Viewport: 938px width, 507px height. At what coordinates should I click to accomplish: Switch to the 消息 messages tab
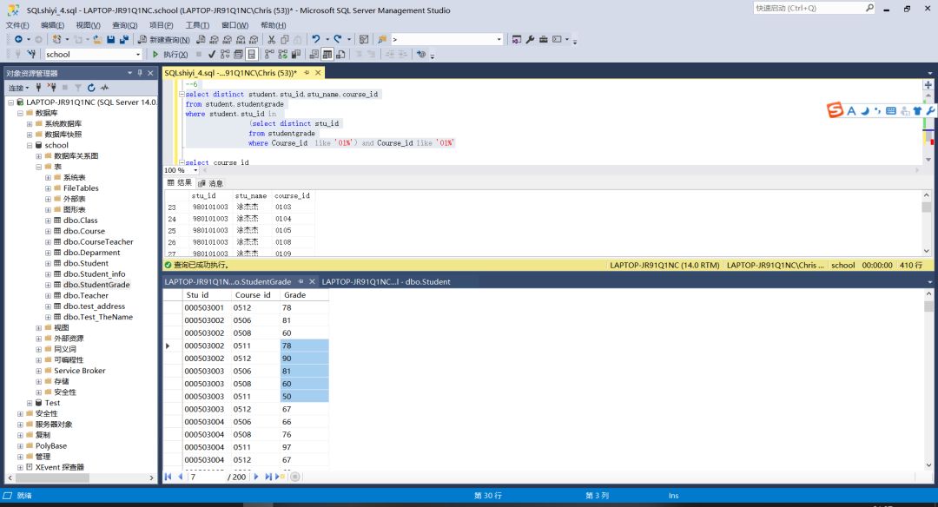coord(211,183)
